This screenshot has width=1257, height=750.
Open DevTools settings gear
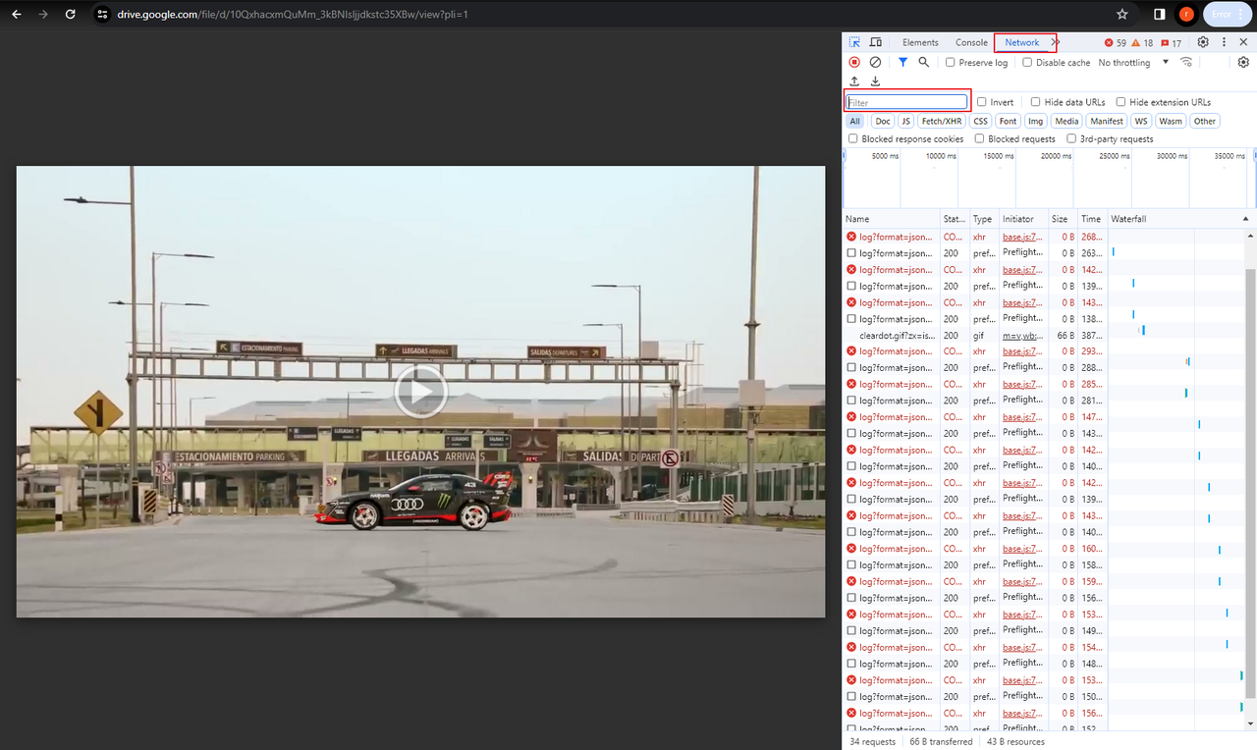[x=1203, y=42]
